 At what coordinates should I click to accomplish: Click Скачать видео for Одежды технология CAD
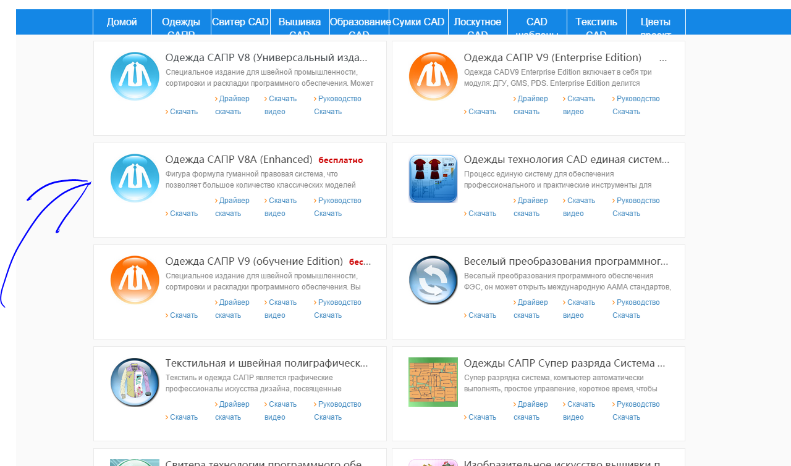(579, 207)
